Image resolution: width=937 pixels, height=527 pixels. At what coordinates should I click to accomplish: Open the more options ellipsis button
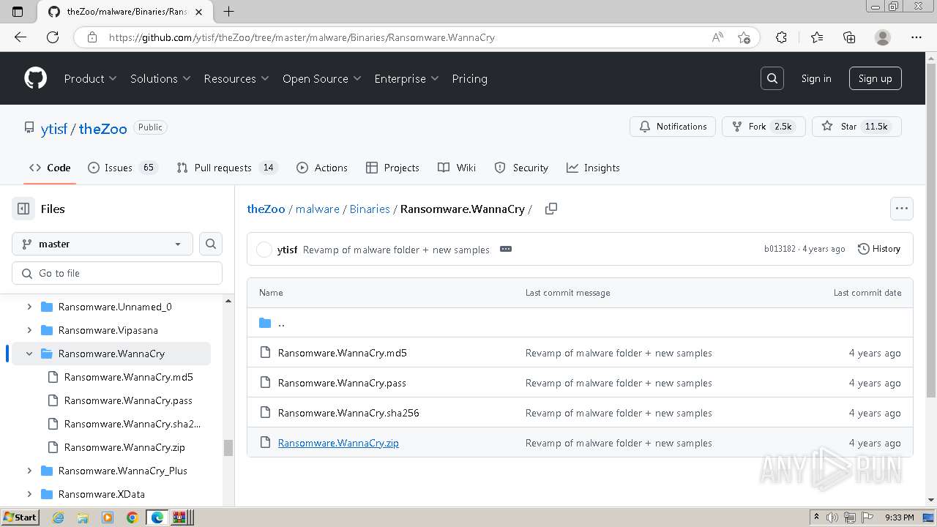click(901, 209)
